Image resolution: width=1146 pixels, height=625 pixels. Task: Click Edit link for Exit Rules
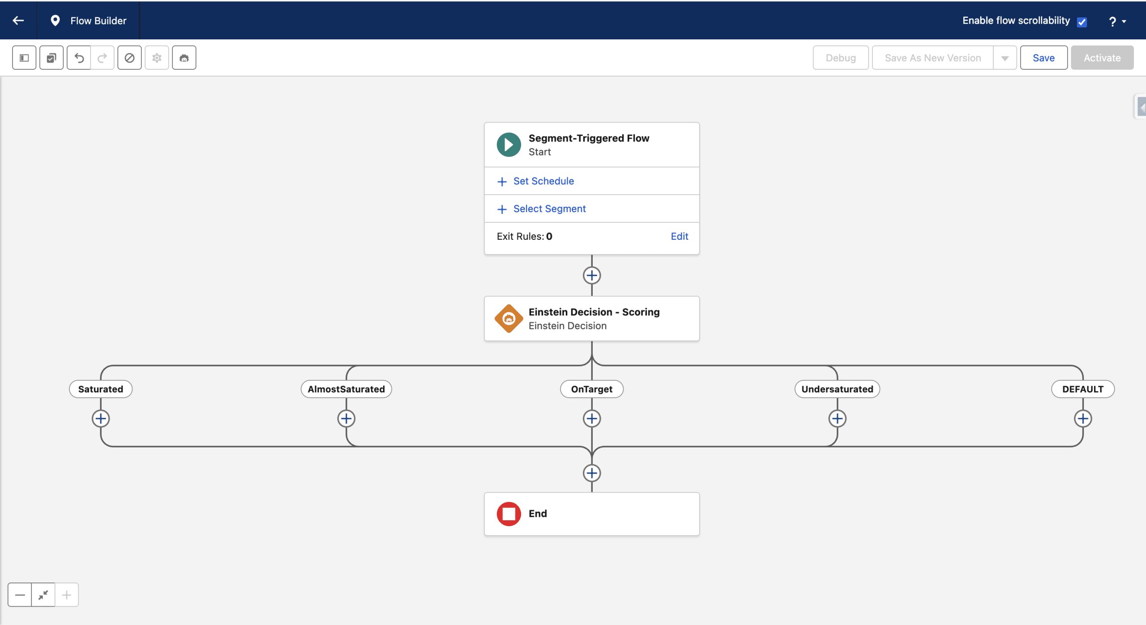pos(679,236)
